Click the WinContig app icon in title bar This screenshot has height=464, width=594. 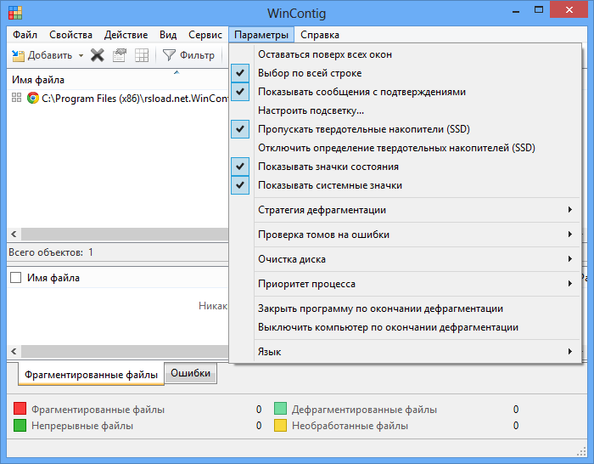point(15,13)
